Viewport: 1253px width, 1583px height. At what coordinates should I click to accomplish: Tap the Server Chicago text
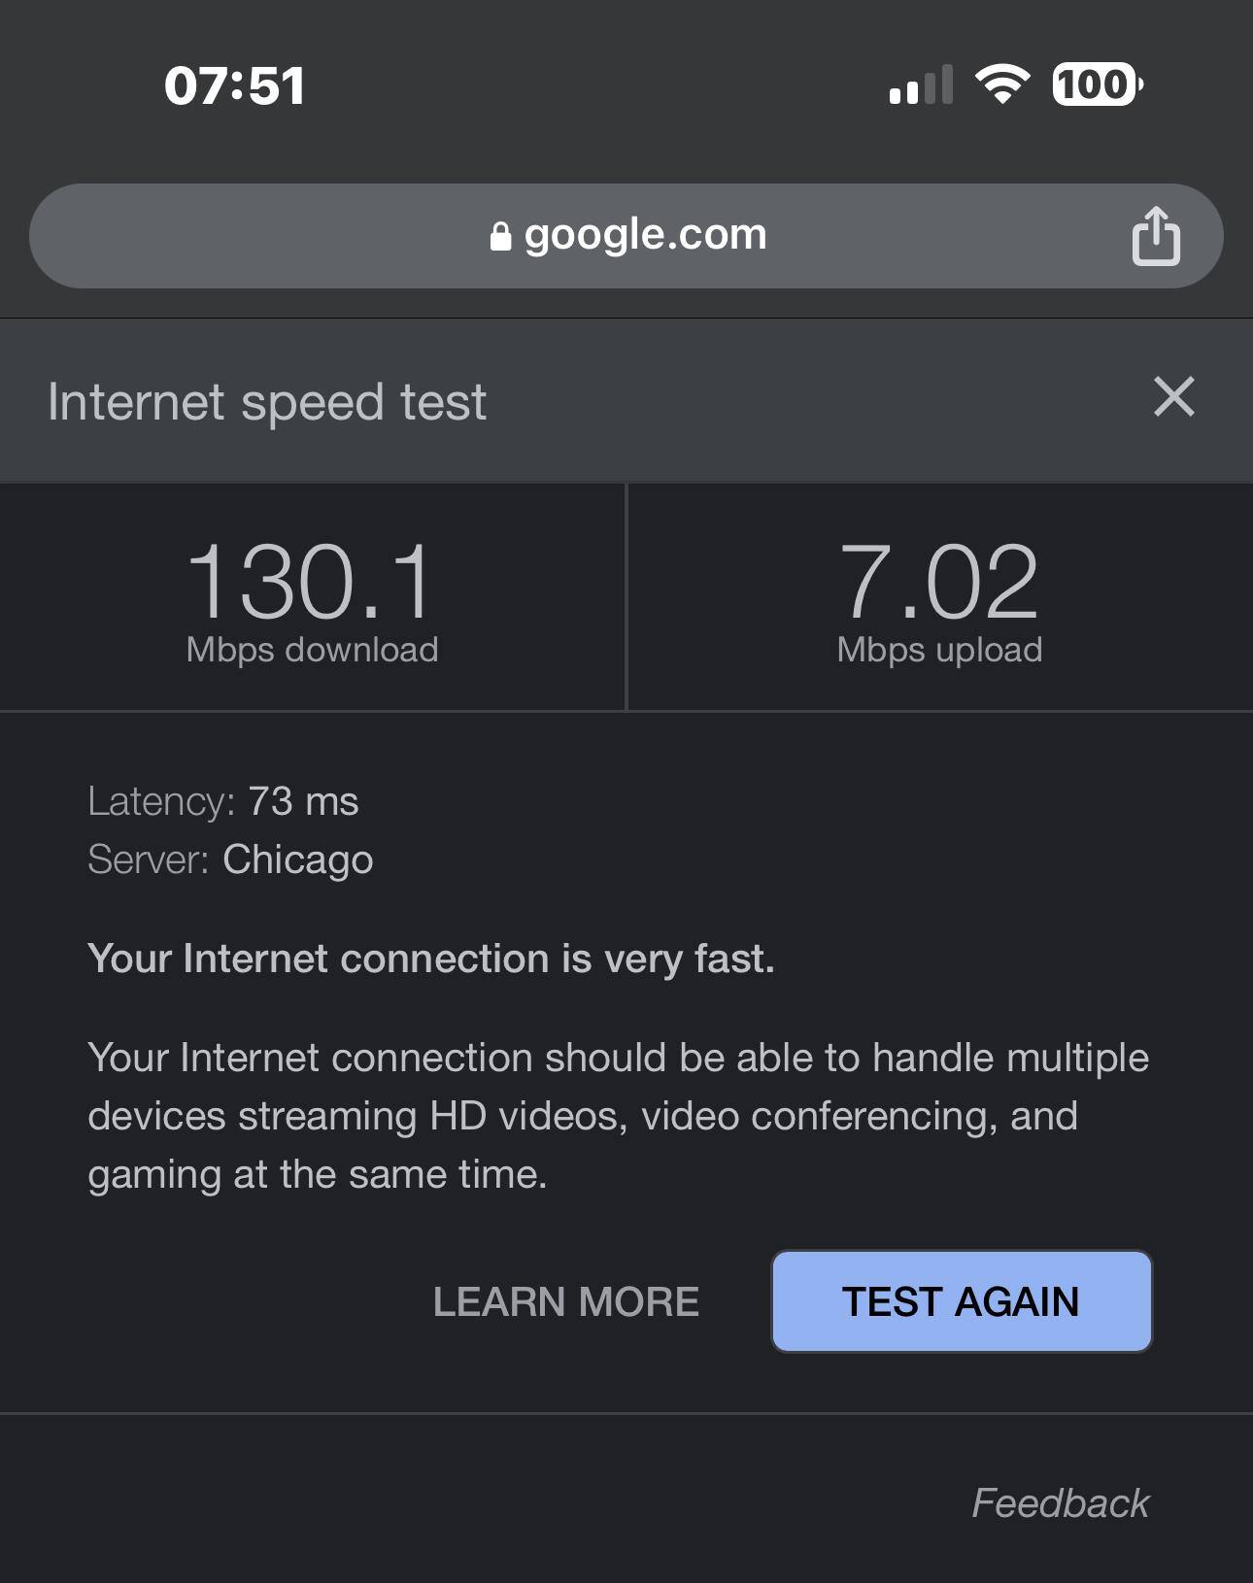click(230, 859)
